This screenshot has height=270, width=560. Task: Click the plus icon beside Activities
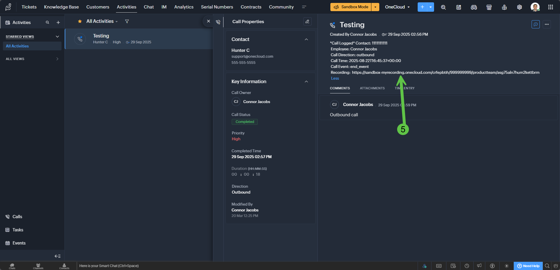point(58,23)
